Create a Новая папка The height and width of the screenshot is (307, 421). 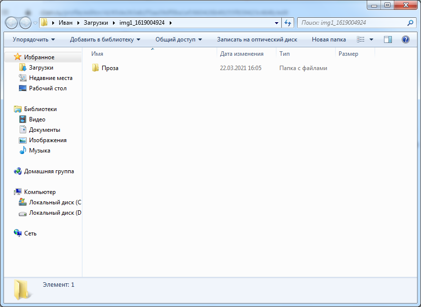click(329, 40)
